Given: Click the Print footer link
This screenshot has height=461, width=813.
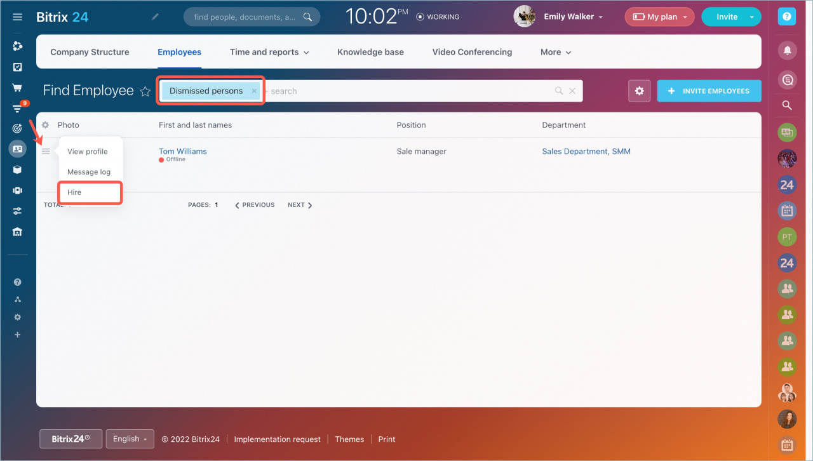Looking at the screenshot, I should click(387, 439).
